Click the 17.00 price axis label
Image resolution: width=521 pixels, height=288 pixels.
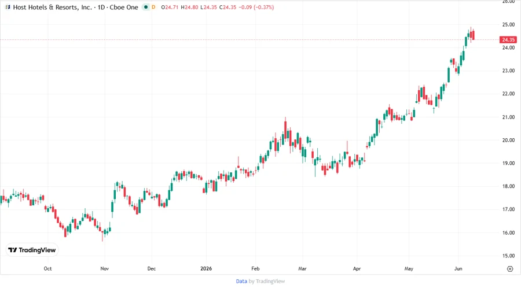(508, 209)
